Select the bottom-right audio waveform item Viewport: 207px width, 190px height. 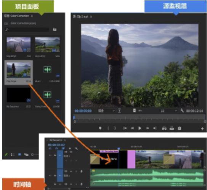tap(47, 95)
